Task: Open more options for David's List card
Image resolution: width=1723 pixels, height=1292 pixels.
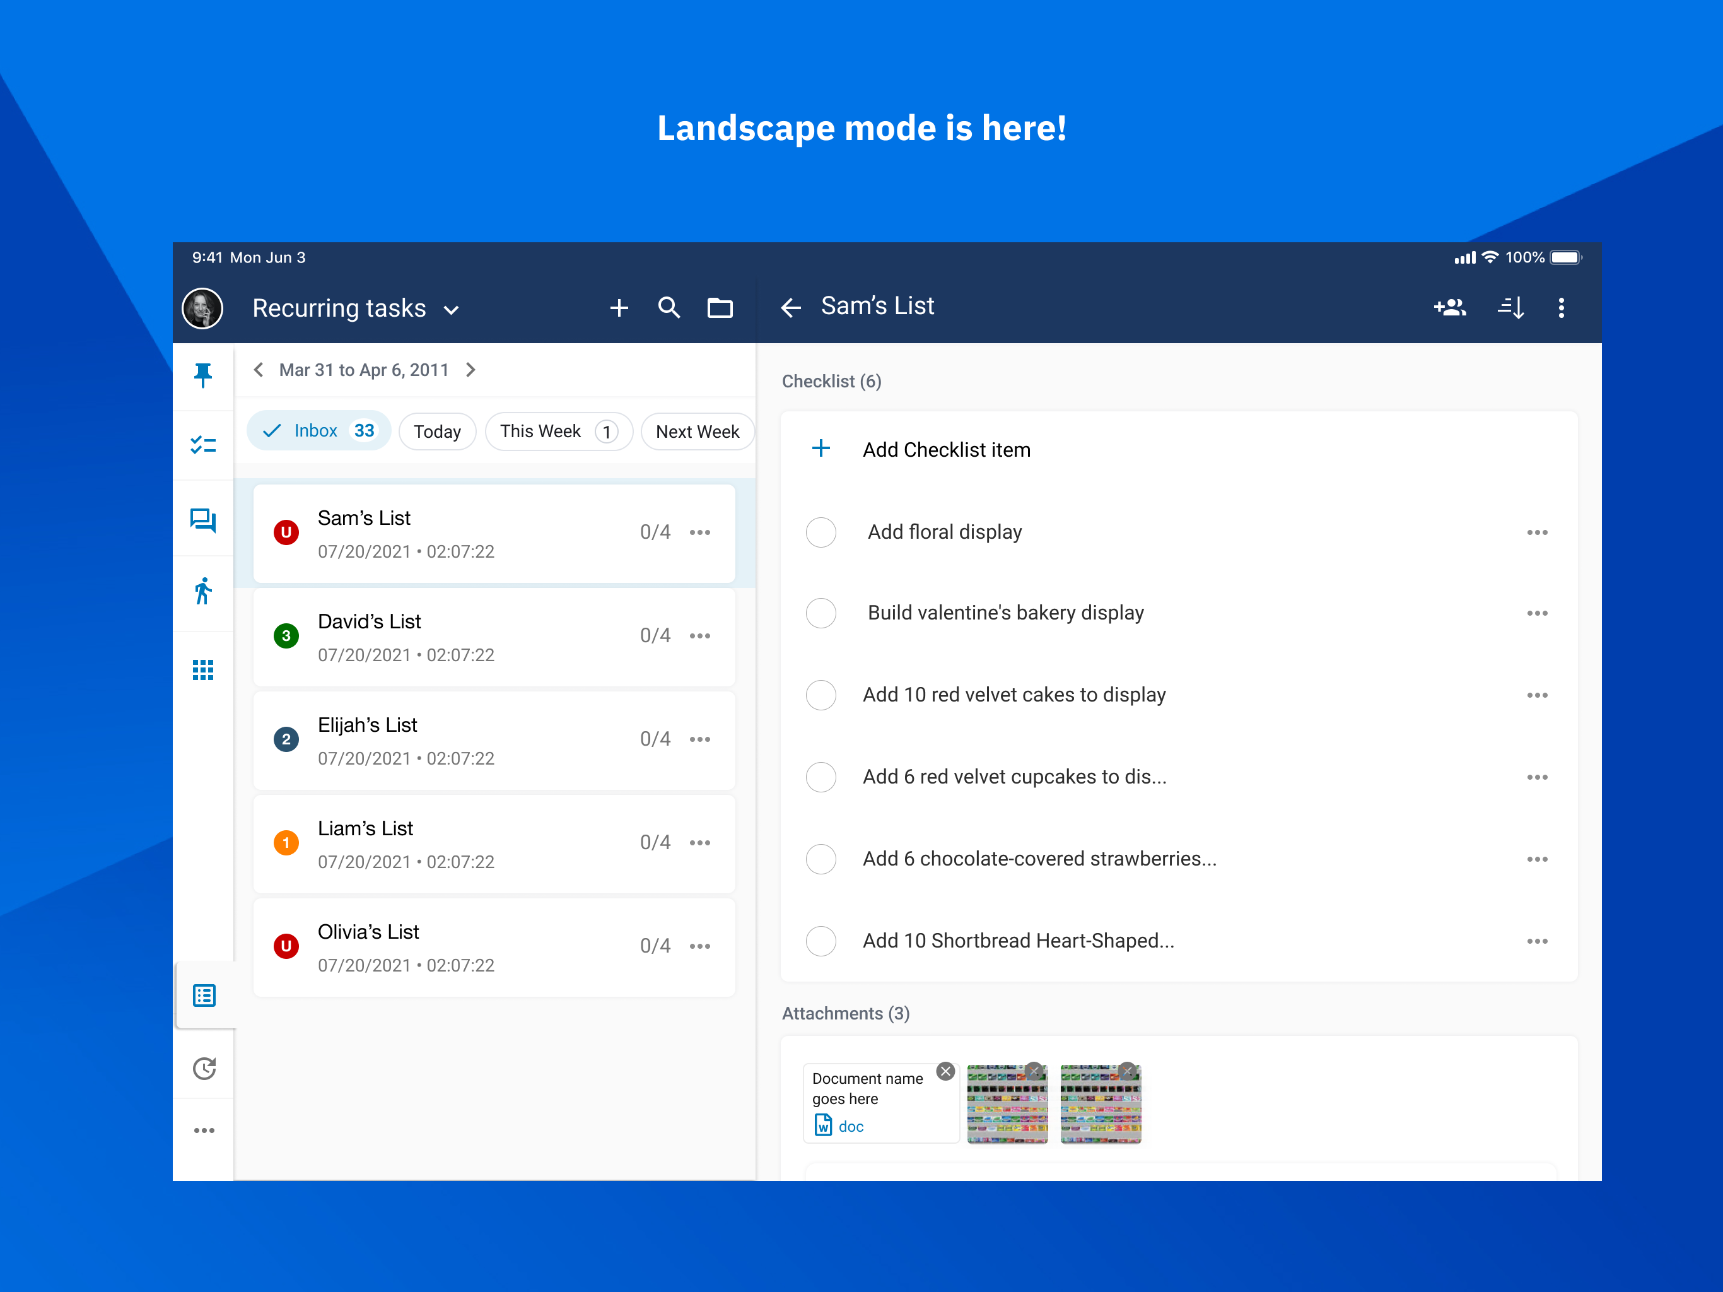Action: (x=699, y=636)
